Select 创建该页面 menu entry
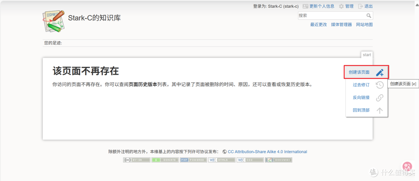The height and width of the screenshot is (181, 419). point(366,72)
